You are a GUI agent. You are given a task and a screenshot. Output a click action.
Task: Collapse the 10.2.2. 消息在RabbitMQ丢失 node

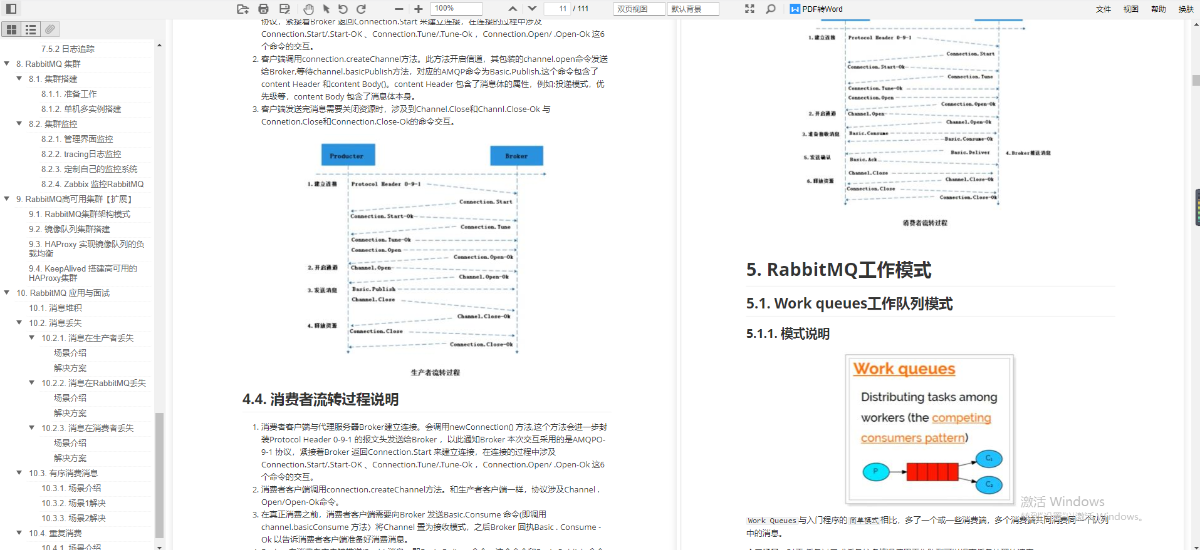pos(32,382)
